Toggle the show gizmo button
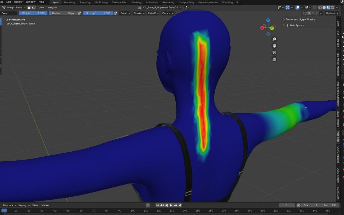 (x=288, y=7)
